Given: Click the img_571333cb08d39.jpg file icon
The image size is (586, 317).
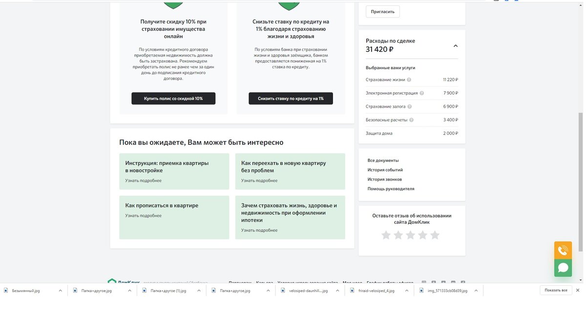Looking at the screenshot, I should [x=422, y=290].
